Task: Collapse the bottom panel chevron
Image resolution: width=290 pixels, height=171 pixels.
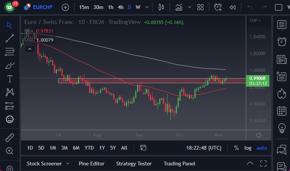Action: [x=250, y=163]
